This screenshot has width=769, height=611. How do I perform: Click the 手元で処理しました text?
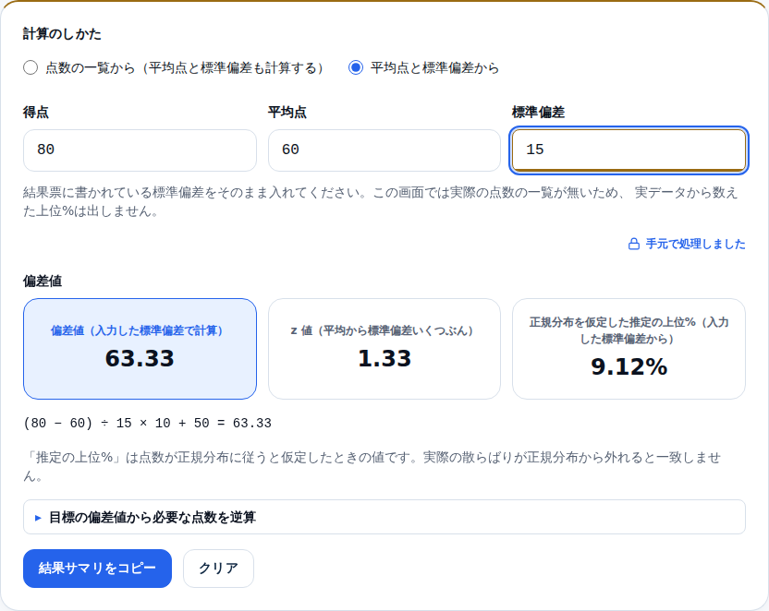coord(695,244)
